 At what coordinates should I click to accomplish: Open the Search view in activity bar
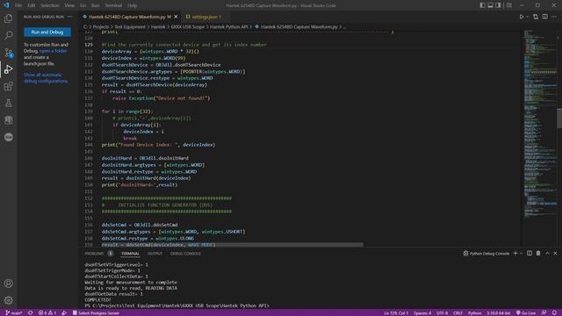click(x=8, y=35)
